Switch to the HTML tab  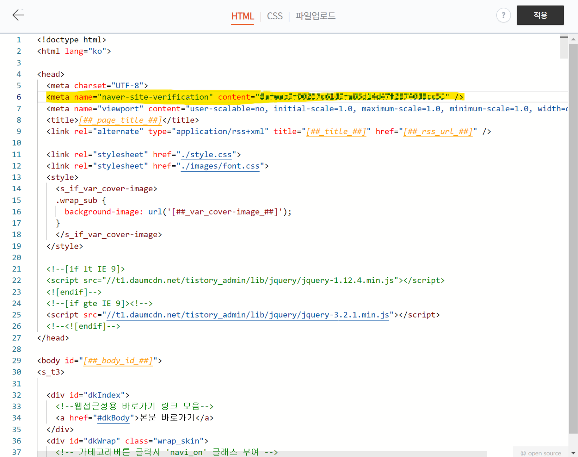pyautogui.click(x=242, y=16)
